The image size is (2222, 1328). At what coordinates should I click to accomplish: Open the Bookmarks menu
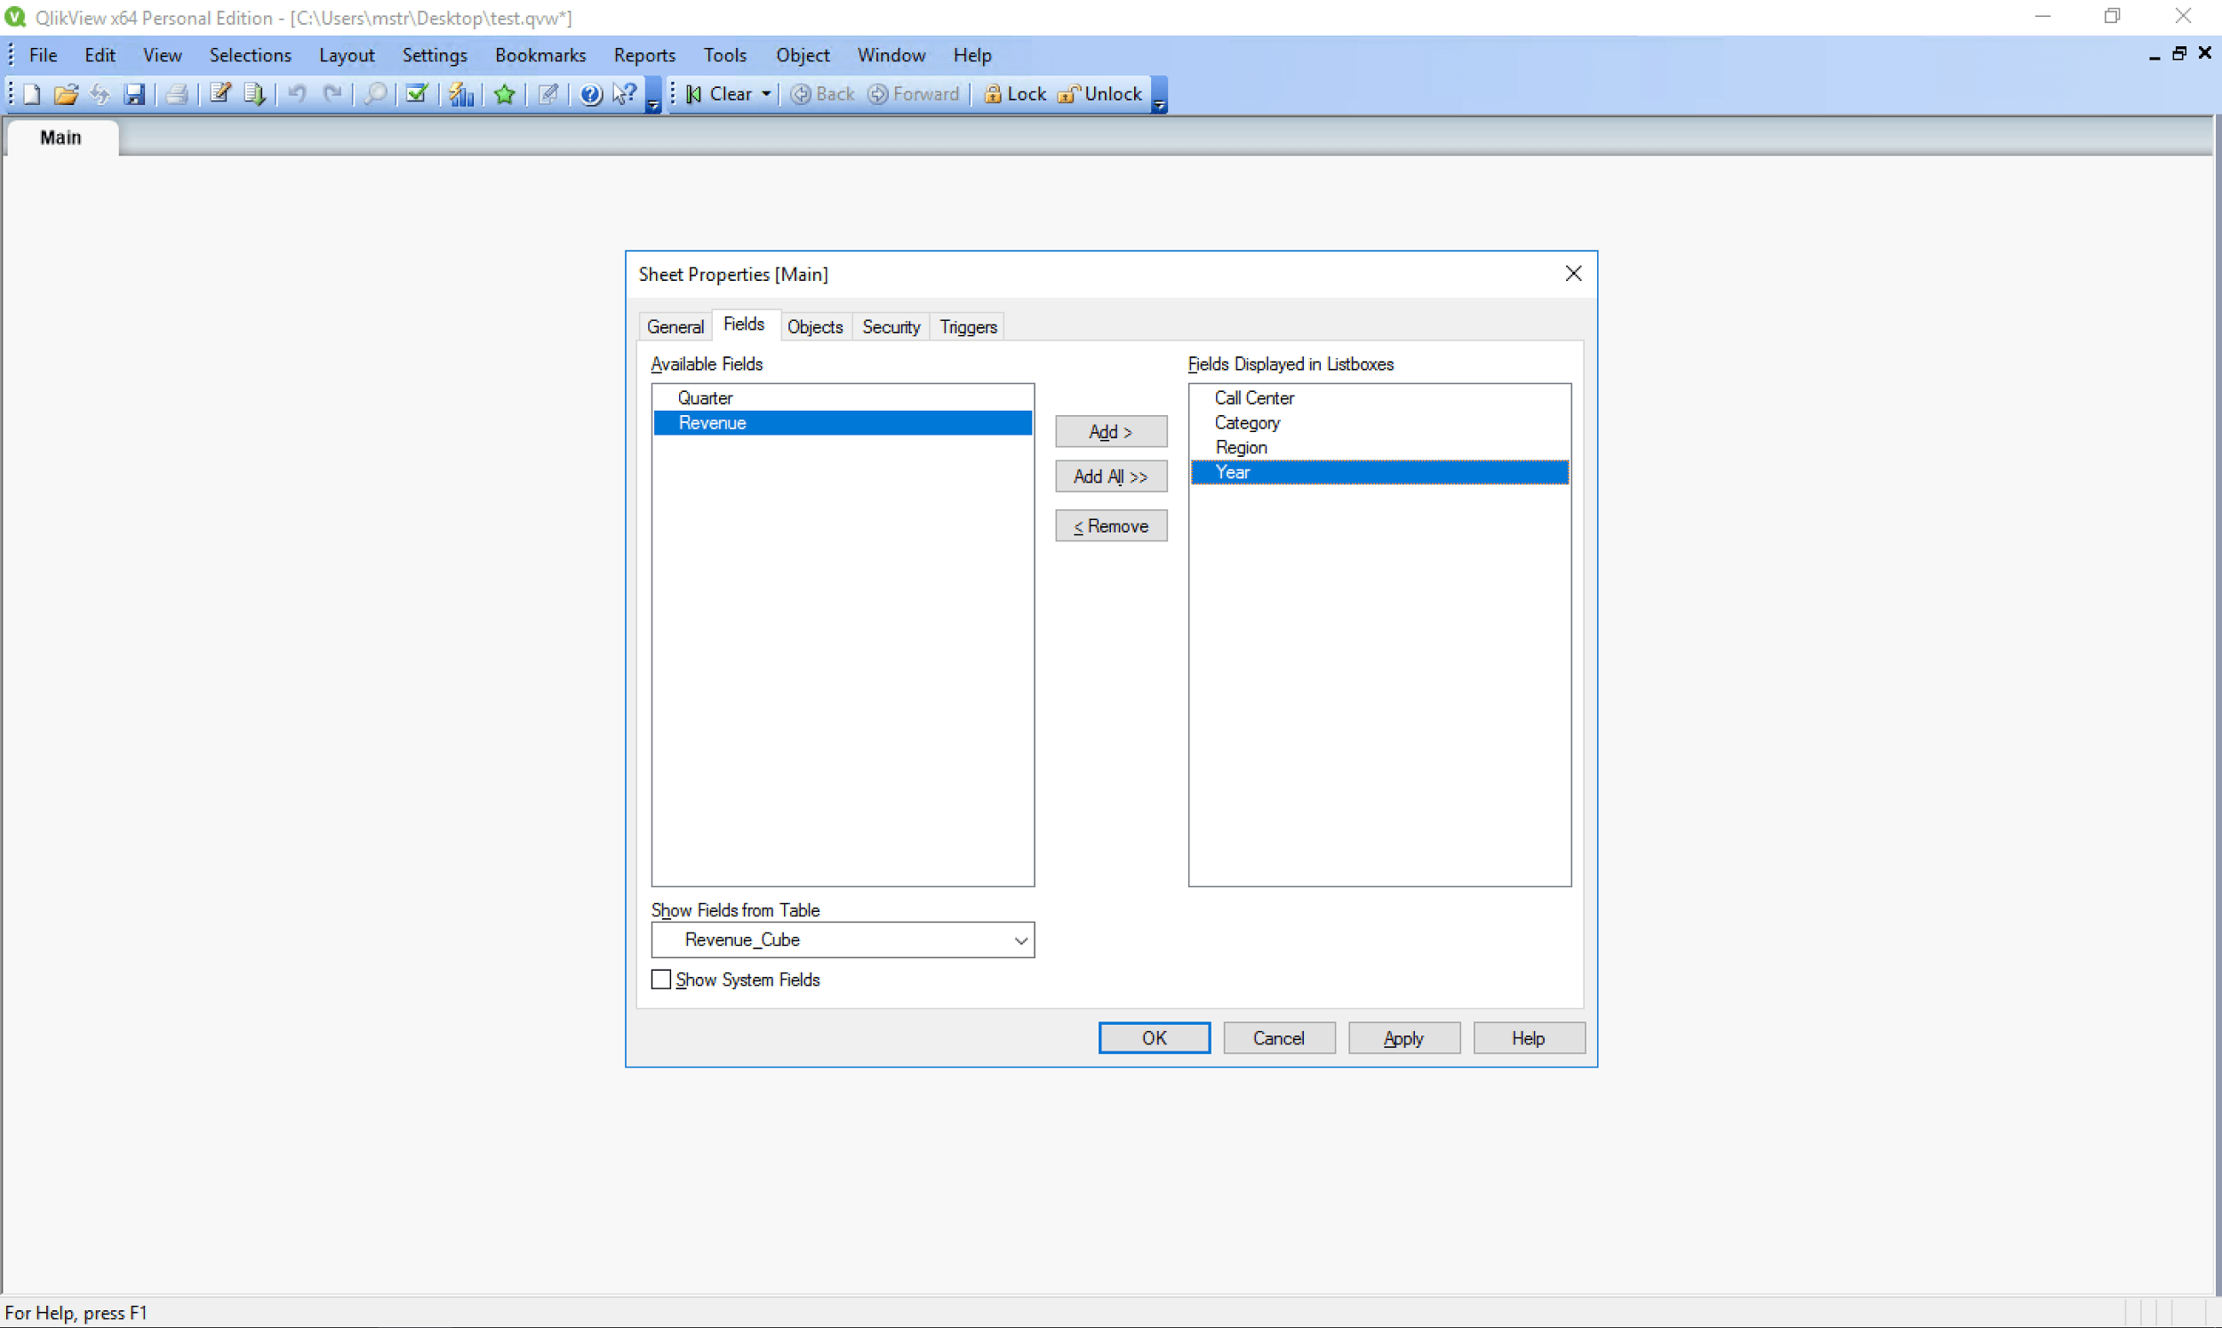tap(540, 55)
